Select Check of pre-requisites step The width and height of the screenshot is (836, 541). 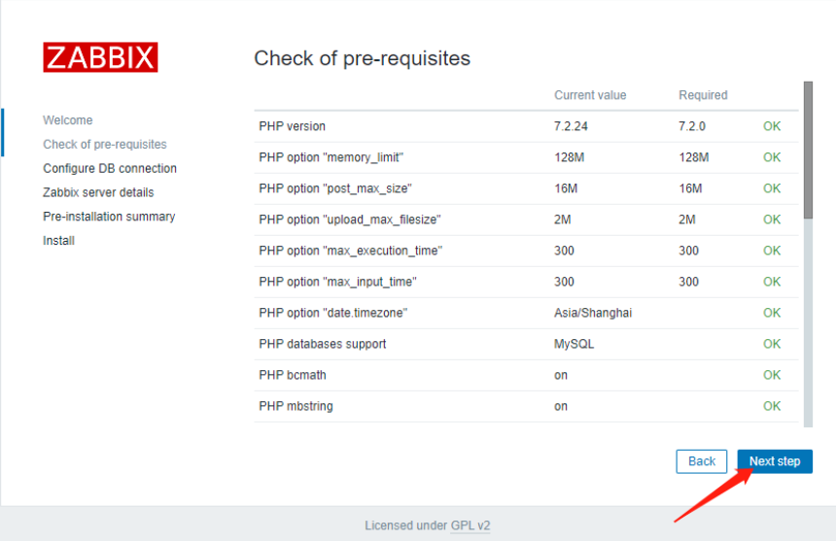105,145
